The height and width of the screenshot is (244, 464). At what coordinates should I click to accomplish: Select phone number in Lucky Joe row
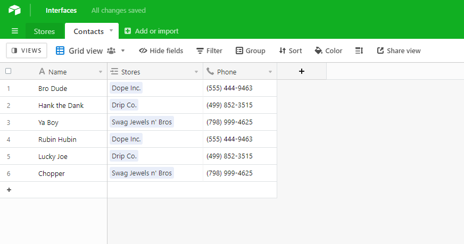coord(230,156)
